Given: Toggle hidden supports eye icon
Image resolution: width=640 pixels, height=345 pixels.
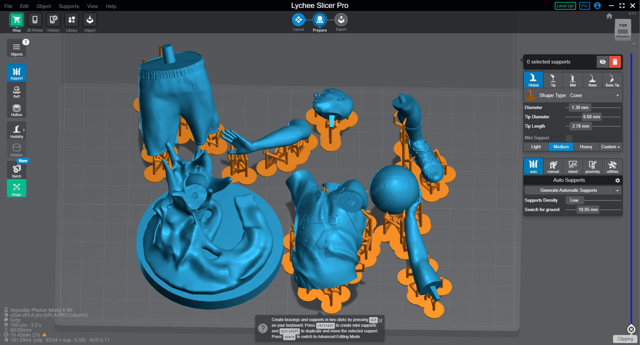Looking at the screenshot, I should tap(602, 62).
